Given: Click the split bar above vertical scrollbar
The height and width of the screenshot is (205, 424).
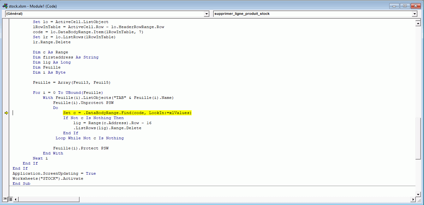Looking at the screenshot, I should pos(418,19).
